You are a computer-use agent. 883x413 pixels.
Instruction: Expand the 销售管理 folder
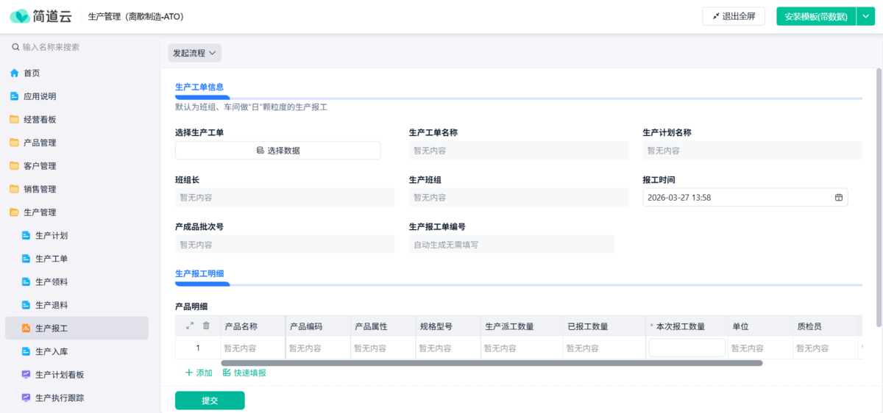tap(77, 189)
